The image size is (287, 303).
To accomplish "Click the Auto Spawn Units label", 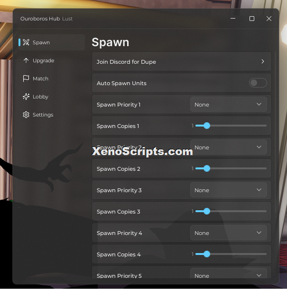I will click(121, 83).
